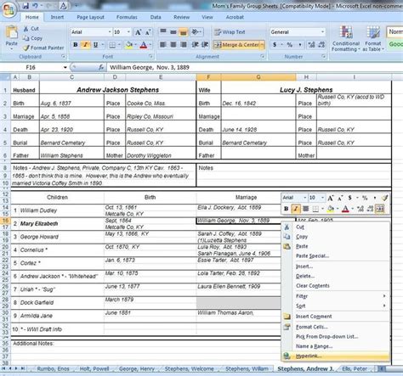The width and height of the screenshot is (403, 376).
Task: Choose Hyperlink... in the context menu
Action: click(x=336, y=356)
